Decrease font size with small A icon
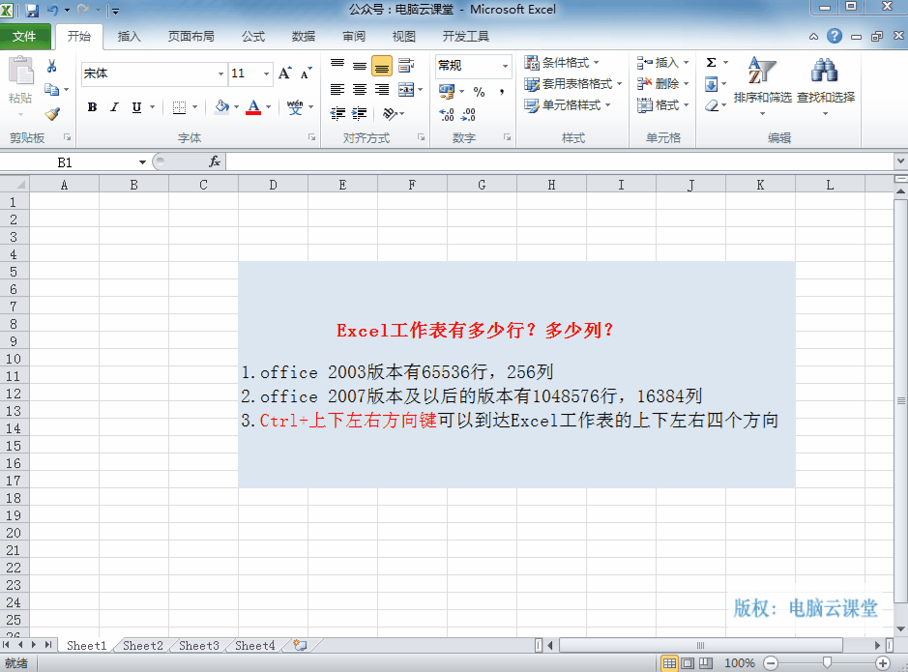 pos(306,73)
